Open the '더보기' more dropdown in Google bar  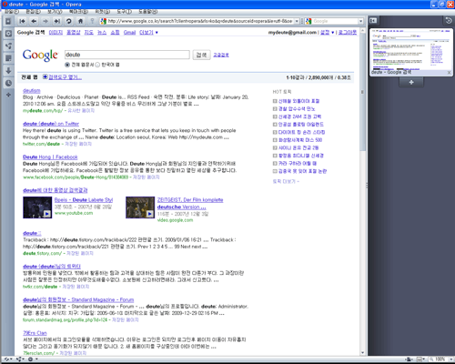pyautogui.click(x=148, y=32)
